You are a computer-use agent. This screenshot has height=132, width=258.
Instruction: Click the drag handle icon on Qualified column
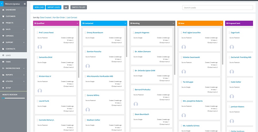click(35, 23)
